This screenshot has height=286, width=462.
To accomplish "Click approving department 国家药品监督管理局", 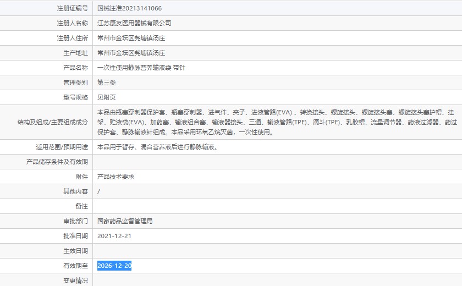I will point(124,221).
